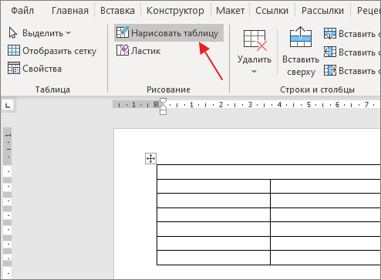Click the grid icon next to Отобразить сетку

14,50
